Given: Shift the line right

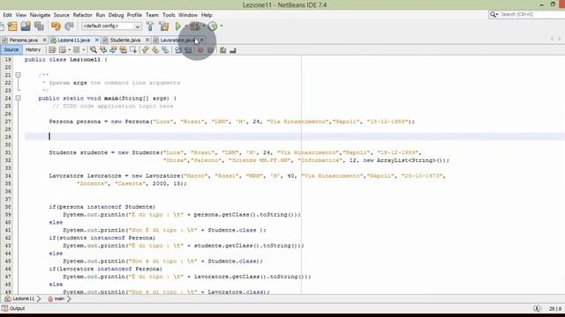Looking at the screenshot, I should pos(188,50).
